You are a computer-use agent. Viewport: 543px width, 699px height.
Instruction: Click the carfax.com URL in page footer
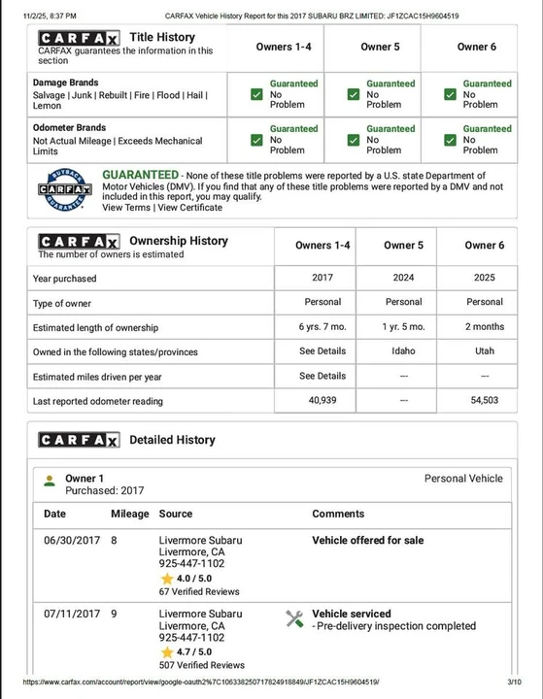(201, 682)
